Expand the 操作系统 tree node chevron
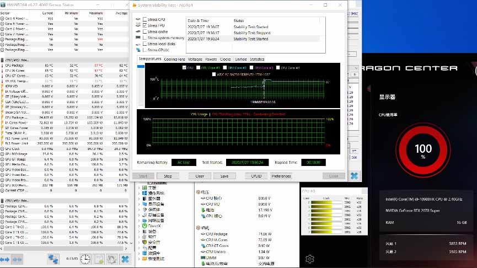Viewport: 477px width, 268px height. tap(140, 193)
